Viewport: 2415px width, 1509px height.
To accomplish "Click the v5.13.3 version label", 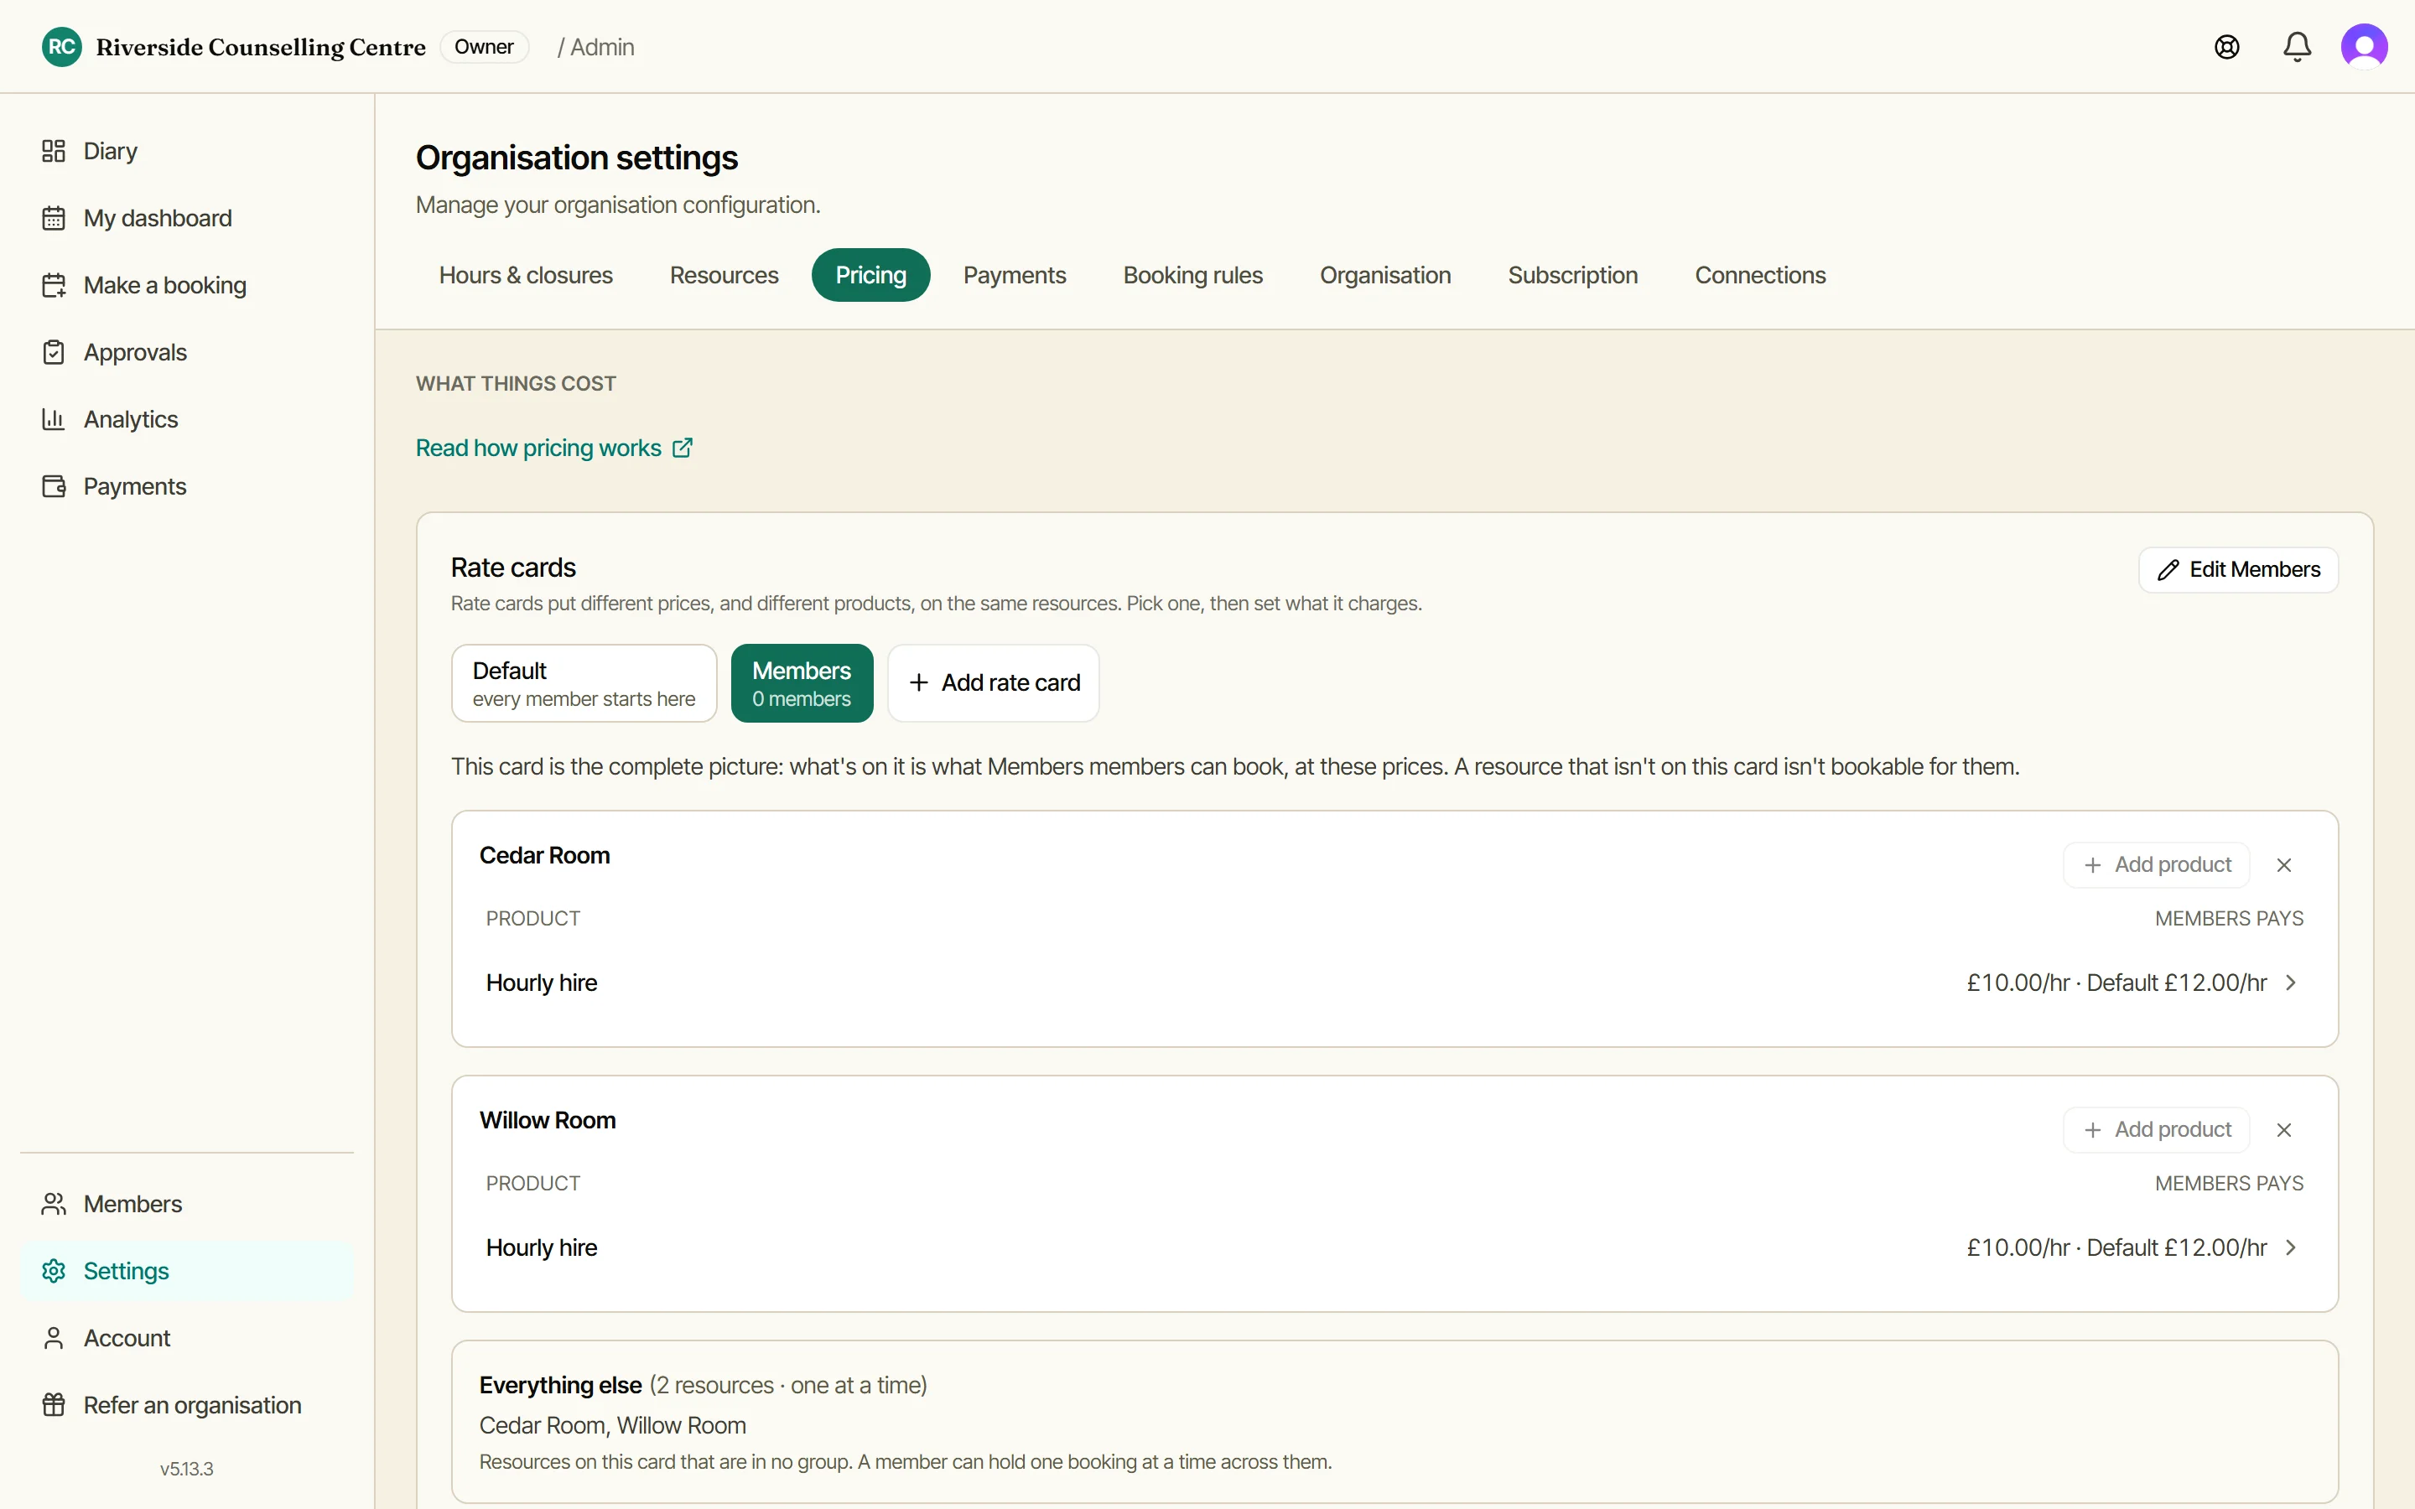I will (x=187, y=1468).
